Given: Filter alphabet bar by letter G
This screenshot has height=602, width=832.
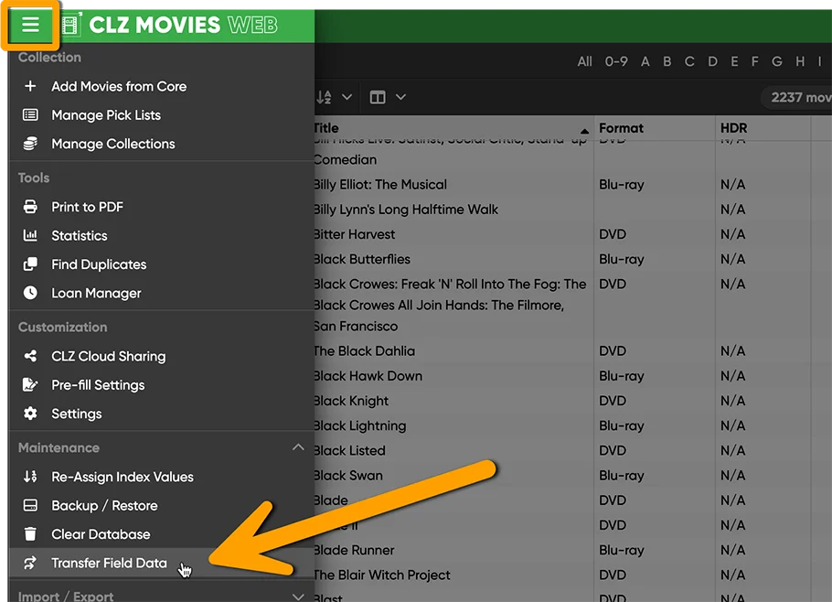Looking at the screenshot, I should click(x=777, y=61).
